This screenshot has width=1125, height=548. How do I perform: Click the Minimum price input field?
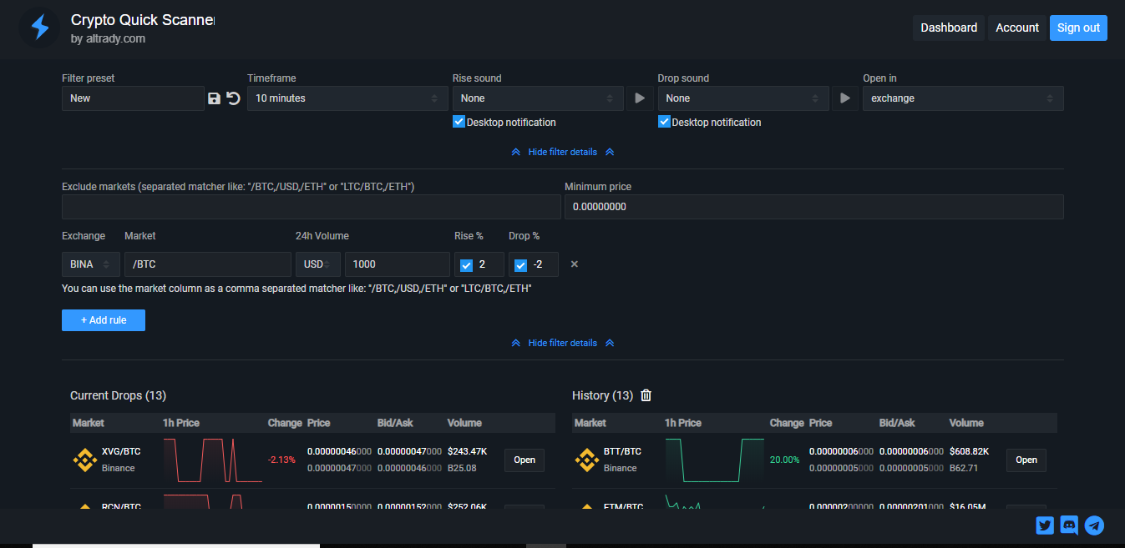[x=814, y=206]
